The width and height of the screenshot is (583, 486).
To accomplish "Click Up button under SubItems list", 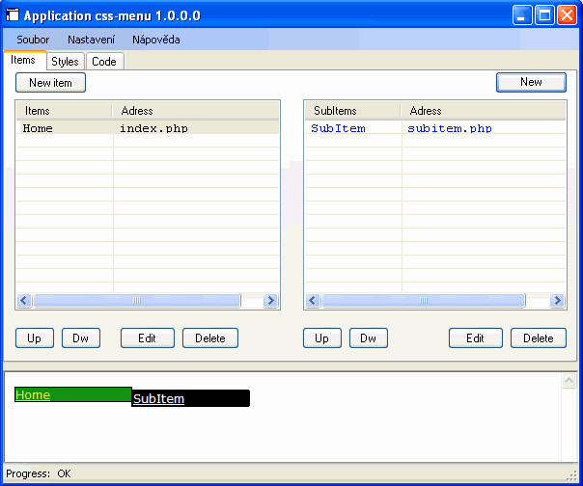I will (x=322, y=338).
